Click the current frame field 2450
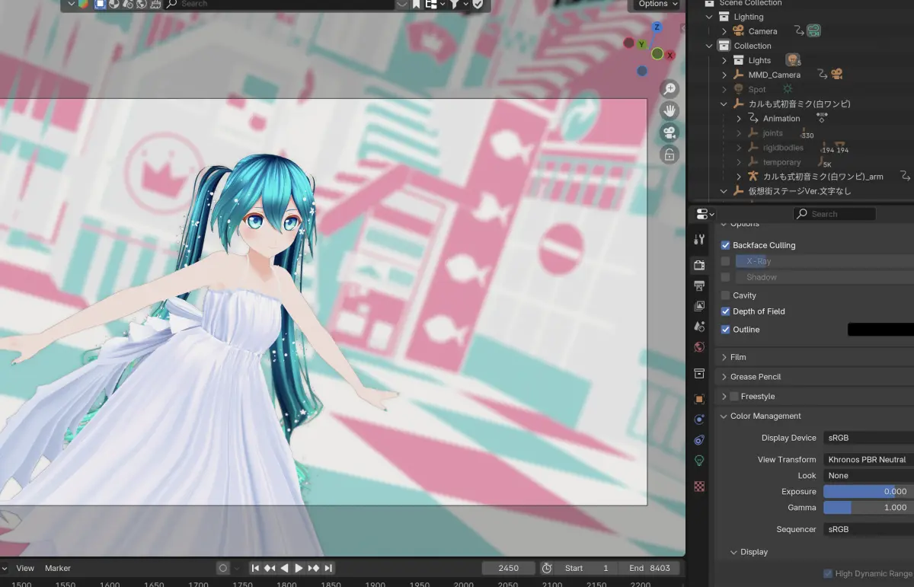This screenshot has width=914, height=587. tap(508, 568)
